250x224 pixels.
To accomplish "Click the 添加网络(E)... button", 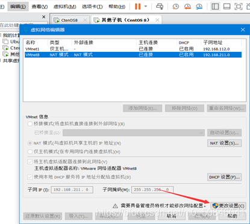I will 142,108.
